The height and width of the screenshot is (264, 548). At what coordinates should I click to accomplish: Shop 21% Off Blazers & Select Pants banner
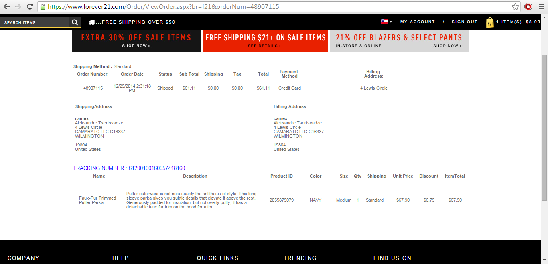tap(399, 41)
